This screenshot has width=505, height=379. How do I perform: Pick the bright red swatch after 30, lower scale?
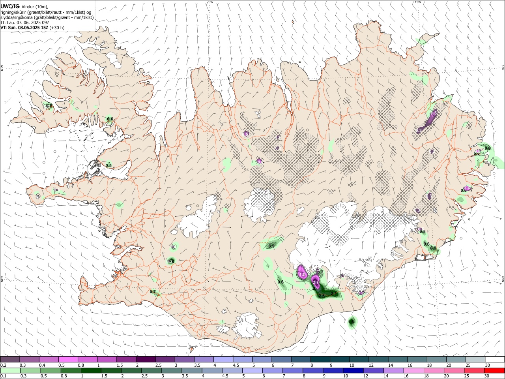(x=495, y=370)
